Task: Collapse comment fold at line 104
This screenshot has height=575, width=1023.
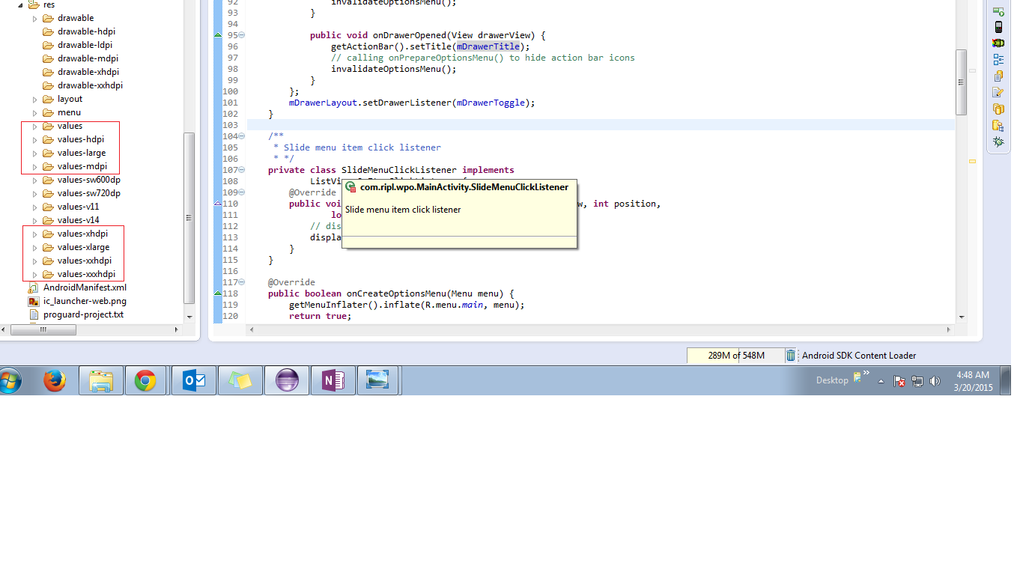Action: [242, 136]
